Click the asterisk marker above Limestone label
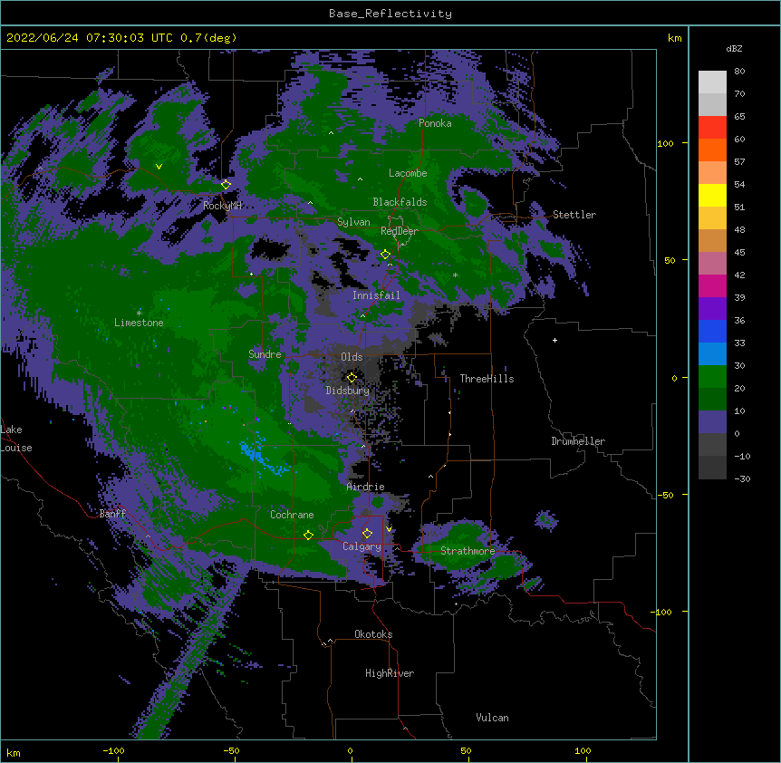Image resolution: width=781 pixels, height=763 pixels. coord(139,313)
